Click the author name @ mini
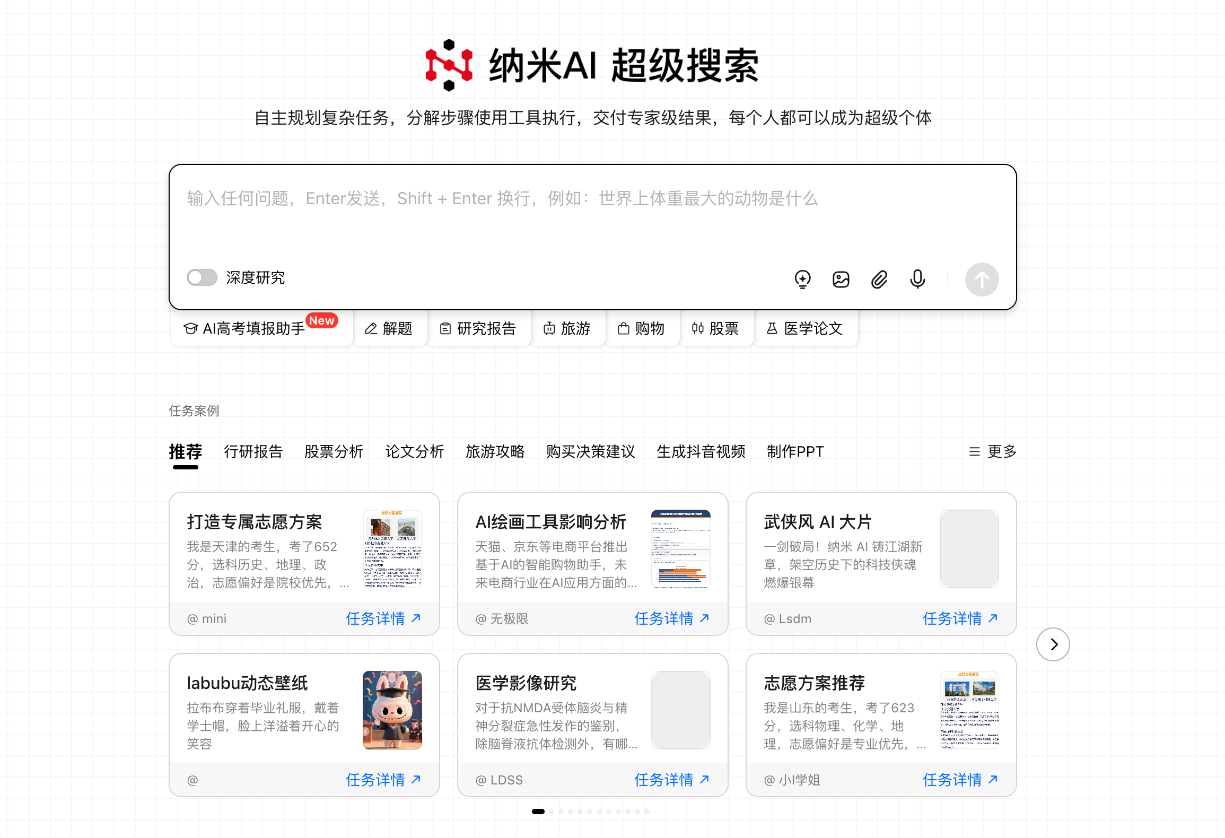 coord(207,619)
